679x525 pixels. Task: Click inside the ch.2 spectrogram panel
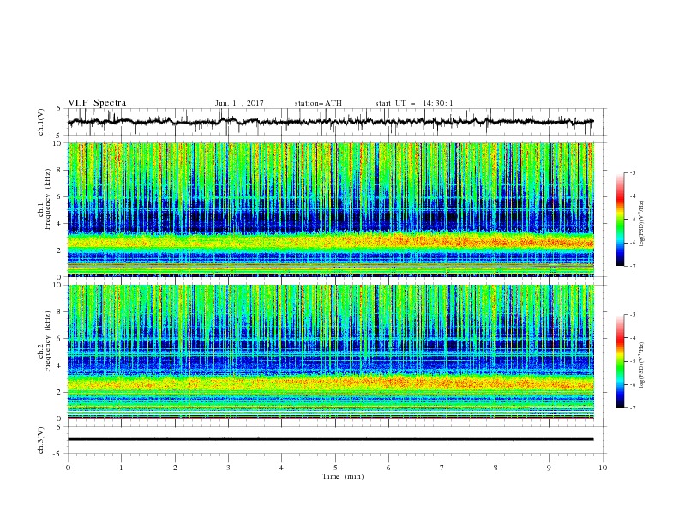pyautogui.click(x=331, y=352)
